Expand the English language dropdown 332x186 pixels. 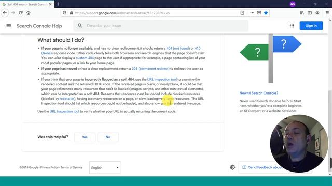click(x=105, y=167)
